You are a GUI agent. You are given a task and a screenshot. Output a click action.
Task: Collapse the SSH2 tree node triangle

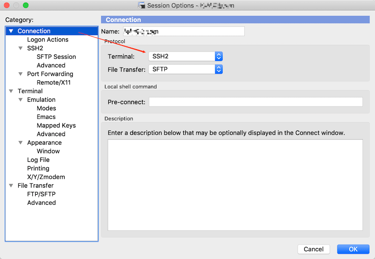pos(21,48)
